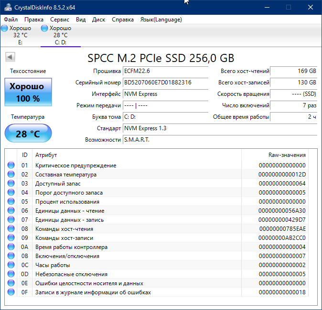Click the Raw-значения column header
Viewport: 322px width, 310px height.
[275, 155]
